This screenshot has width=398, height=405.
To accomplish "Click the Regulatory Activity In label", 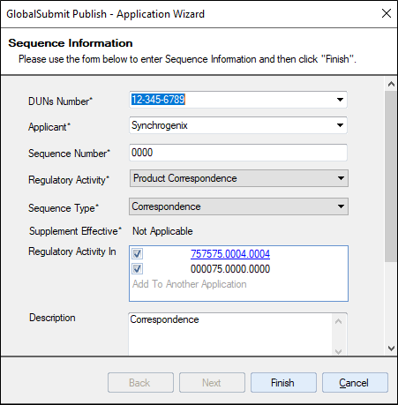I will pyautogui.click(x=72, y=251).
